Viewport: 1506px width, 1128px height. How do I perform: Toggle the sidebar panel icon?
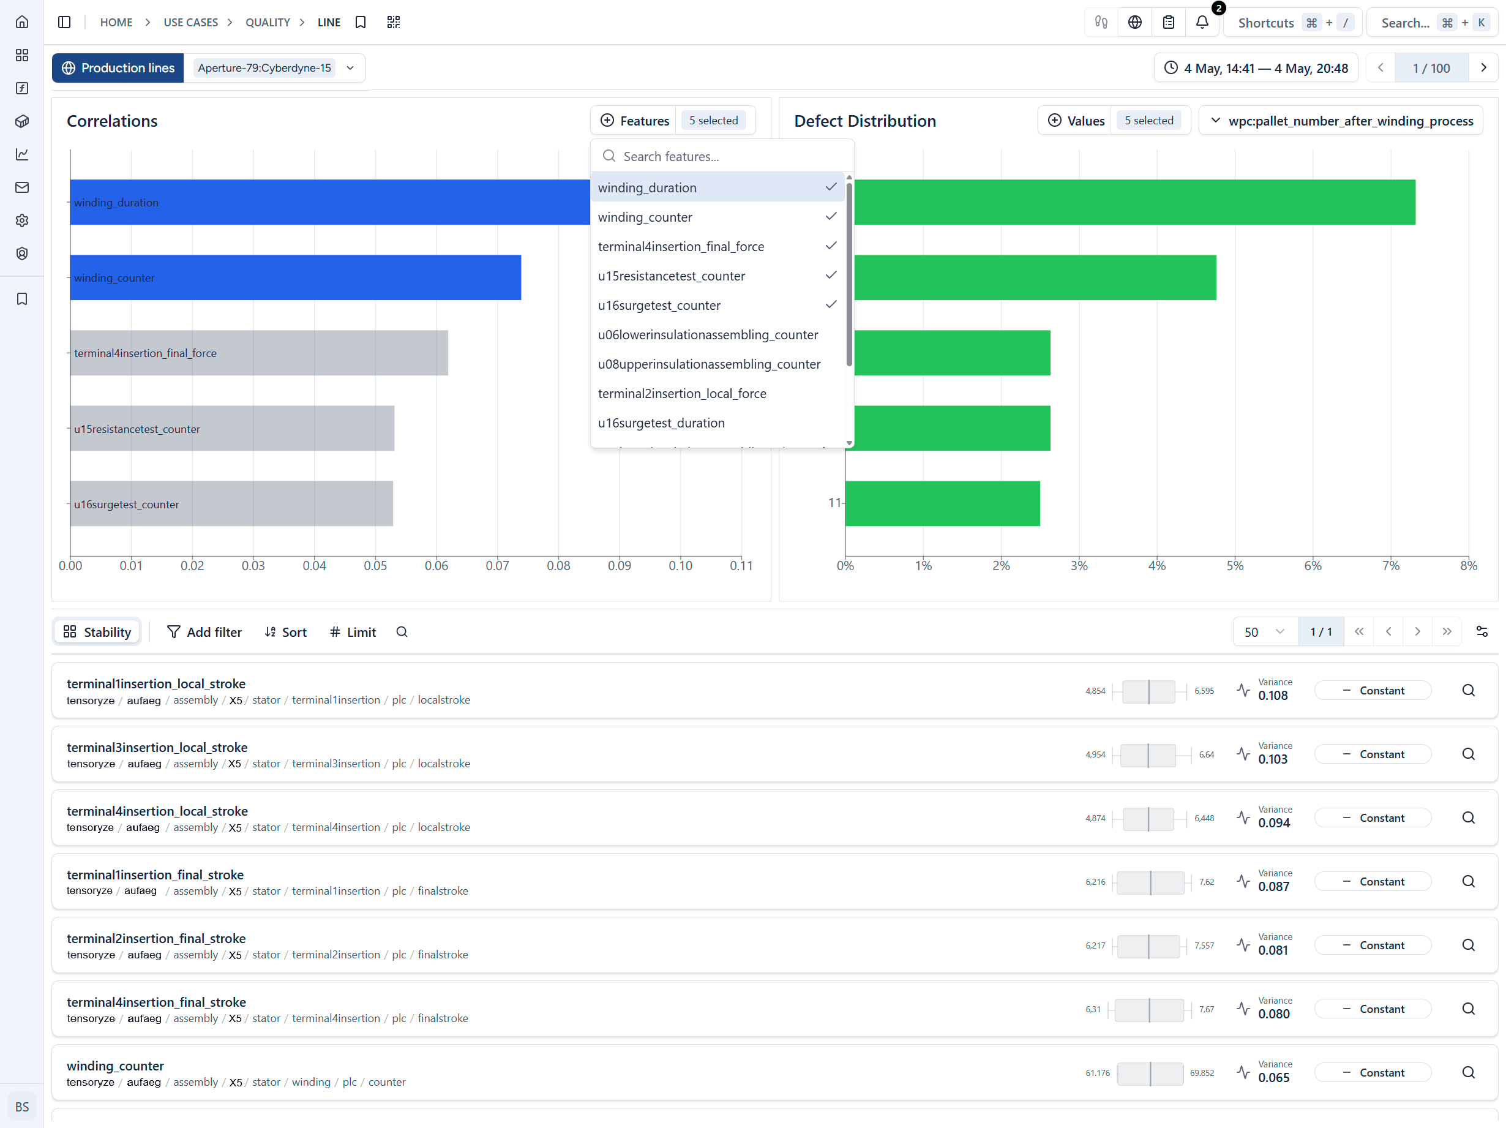pos(65,23)
